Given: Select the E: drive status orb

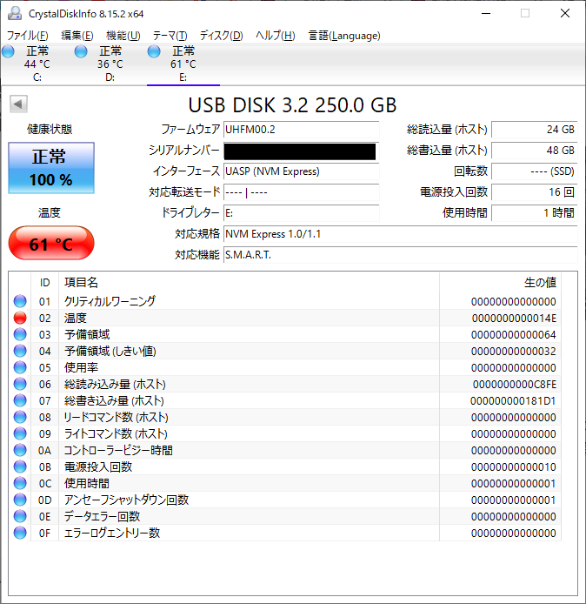Looking at the screenshot, I should tap(154, 51).
